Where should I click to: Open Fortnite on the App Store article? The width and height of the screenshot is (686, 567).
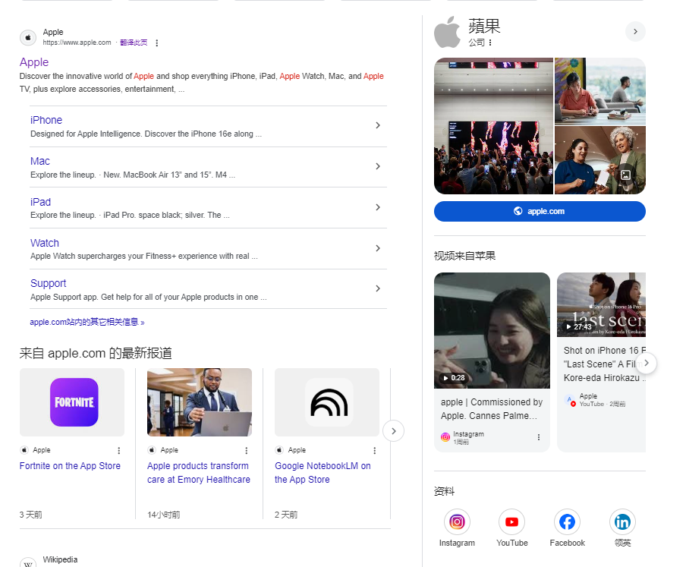[x=70, y=466]
